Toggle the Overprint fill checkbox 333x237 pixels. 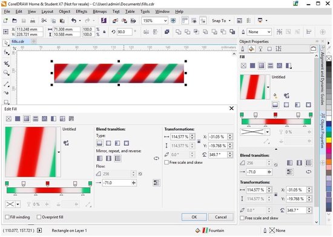click(x=39, y=217)
